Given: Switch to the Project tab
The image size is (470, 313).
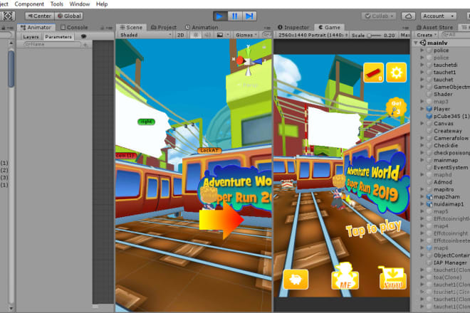Looking at the screenshot, I should pyautogui.click(x=164, y=27).
